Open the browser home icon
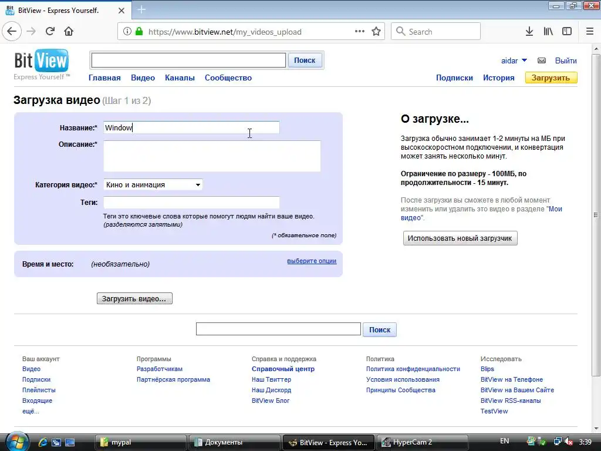601x451 pixels. pos(69,32)
